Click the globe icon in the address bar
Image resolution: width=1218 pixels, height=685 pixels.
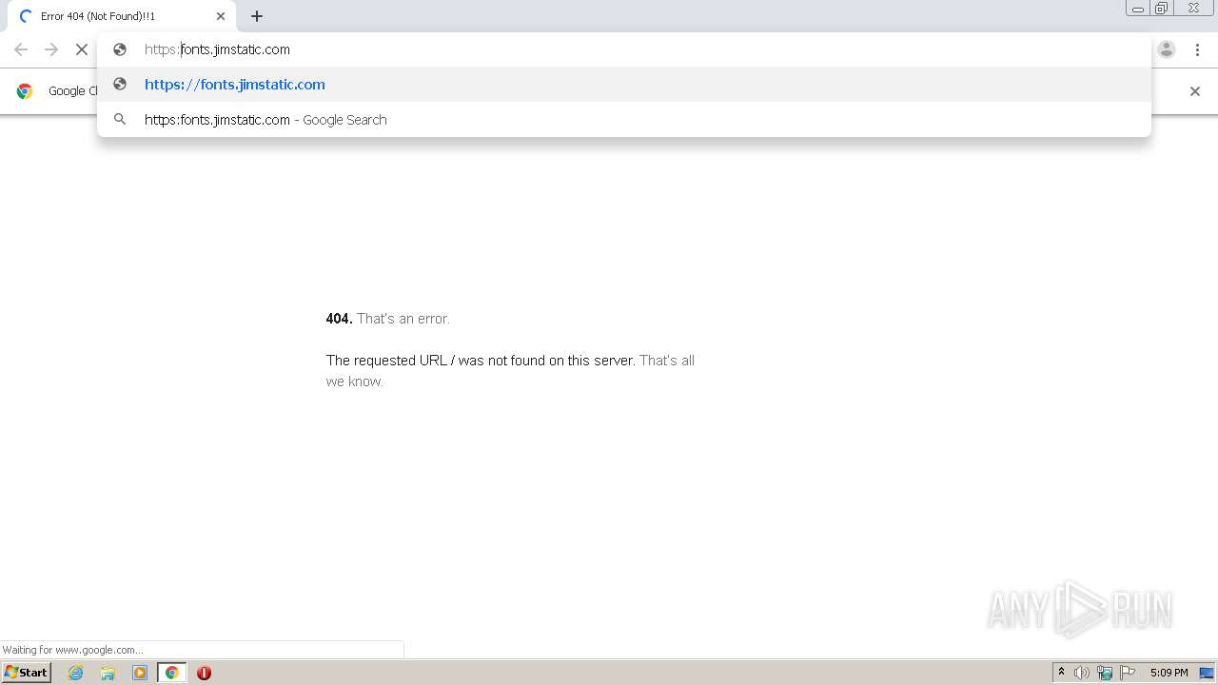coord(120,49)
